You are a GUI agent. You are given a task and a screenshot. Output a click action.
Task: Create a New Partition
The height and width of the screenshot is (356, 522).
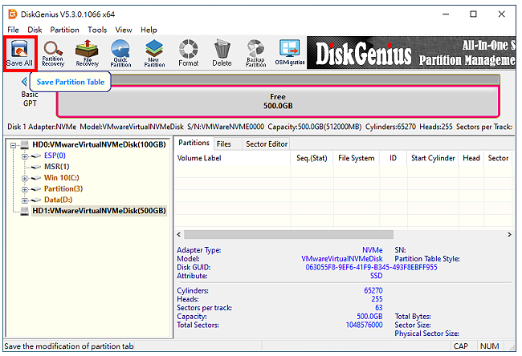(154, 53)
